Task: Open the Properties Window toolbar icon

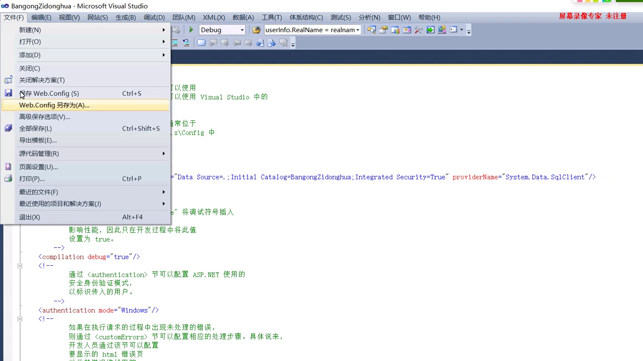Action: coord(383,30)
